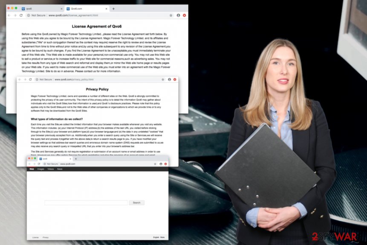Click Not Secure info icon in bottom window
367x245 pixels.
(x=44, y=164)
